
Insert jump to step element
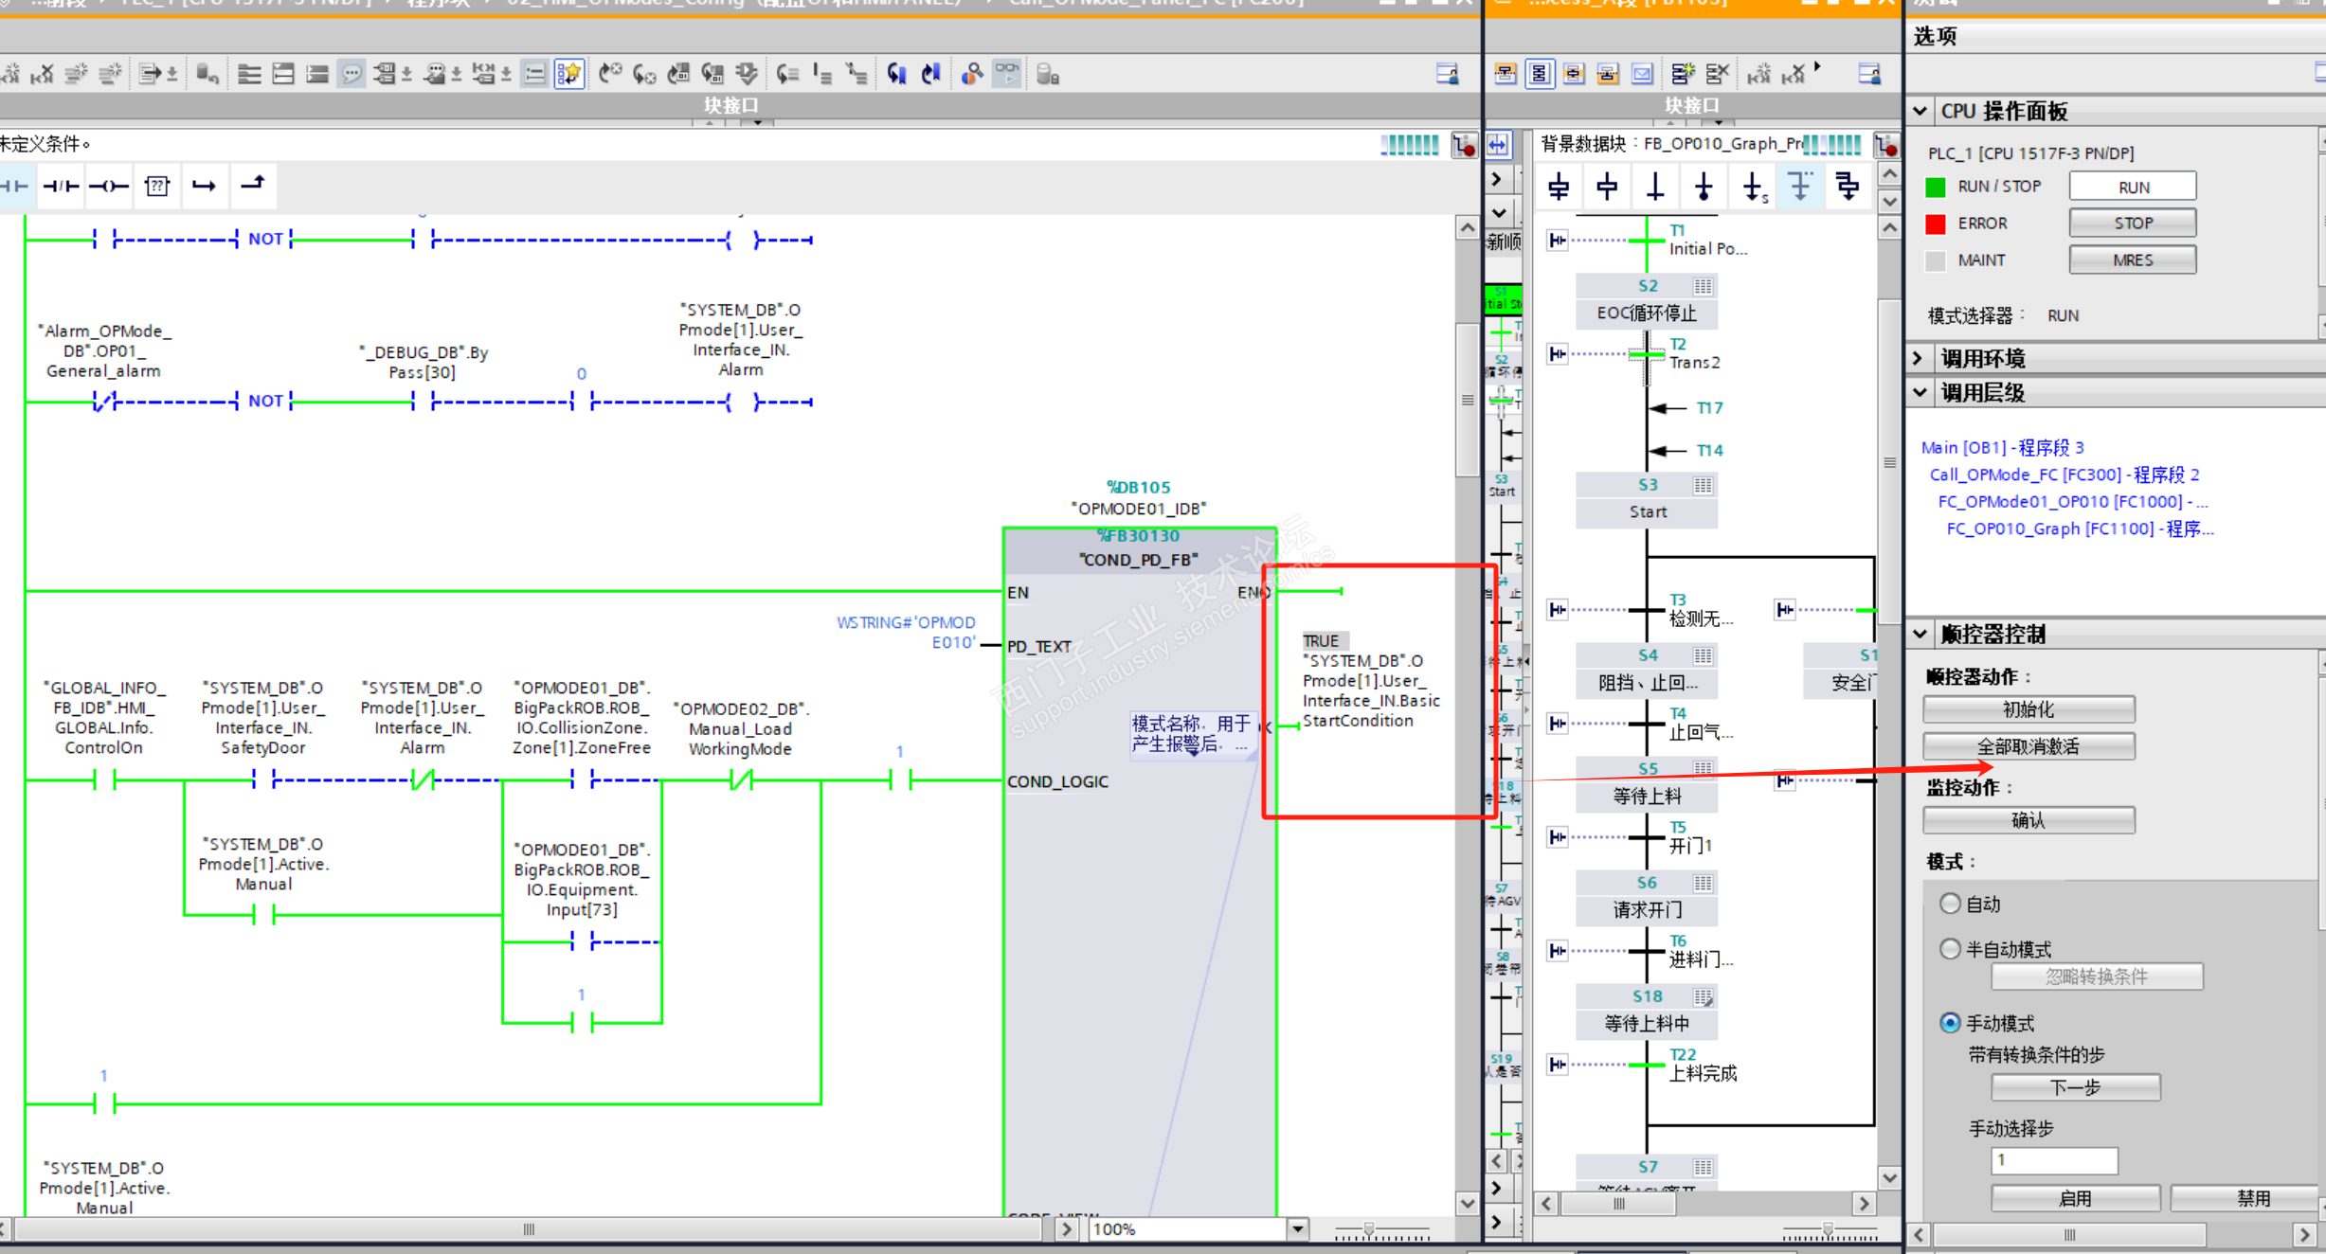[x=1753, y=187]
